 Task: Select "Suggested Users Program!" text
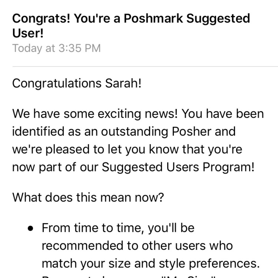tap(178, 167)
